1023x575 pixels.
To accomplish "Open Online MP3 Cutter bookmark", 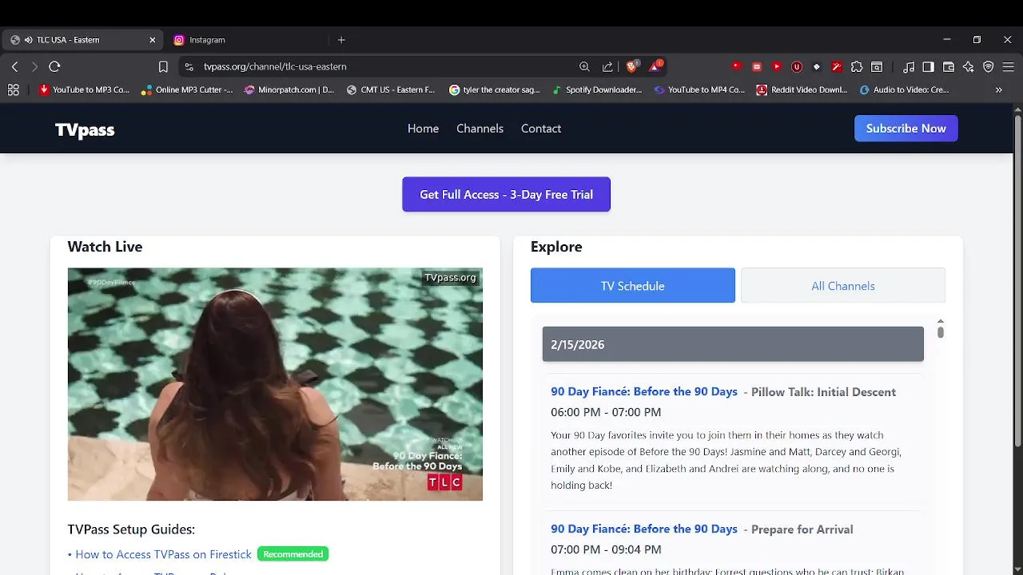I will coord(187,90).
